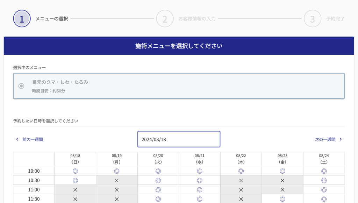Screen dimensions: 358x203
Task: Click the unavailable X at 11:00 on 08/18
Action: [x=75, y=190]
